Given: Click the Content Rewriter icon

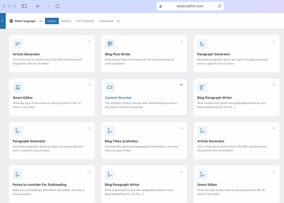Looking at the screenshot, I should [110, 87].
